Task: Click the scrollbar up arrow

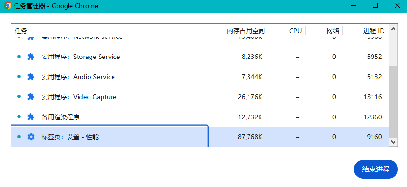Action: (x=393, y=29)
